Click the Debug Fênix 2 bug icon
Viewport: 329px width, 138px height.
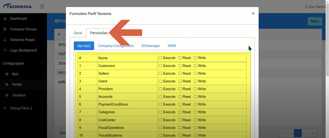point(5,108)
